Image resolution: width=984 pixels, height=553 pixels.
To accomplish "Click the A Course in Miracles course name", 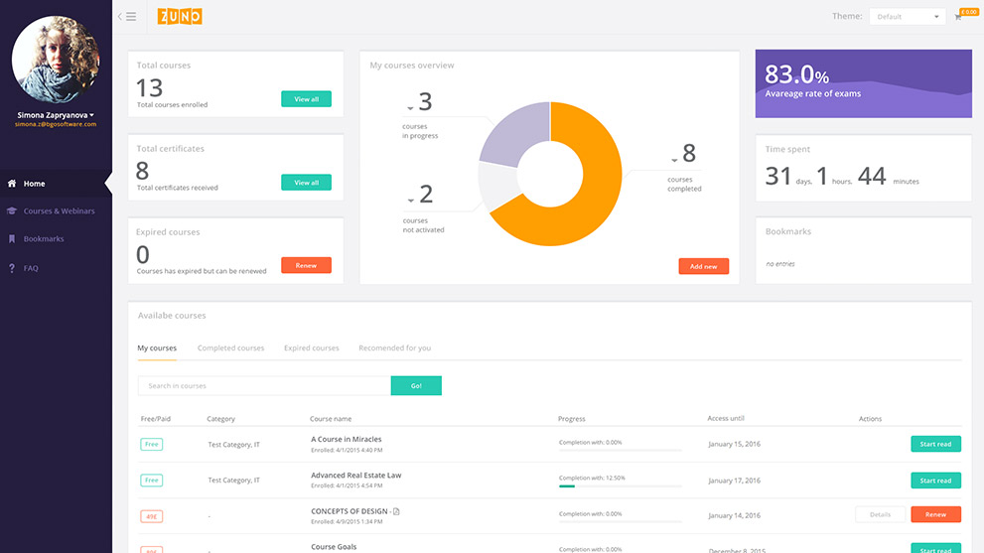I will [346, 440].
